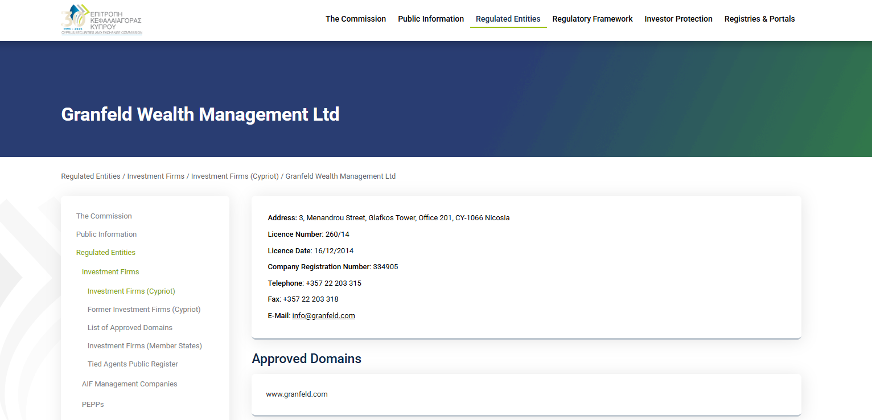Click the Licence Date 16/12/2014 text
Screen dimensions: 872x420
pyautogui.click(x=311, y=251)
